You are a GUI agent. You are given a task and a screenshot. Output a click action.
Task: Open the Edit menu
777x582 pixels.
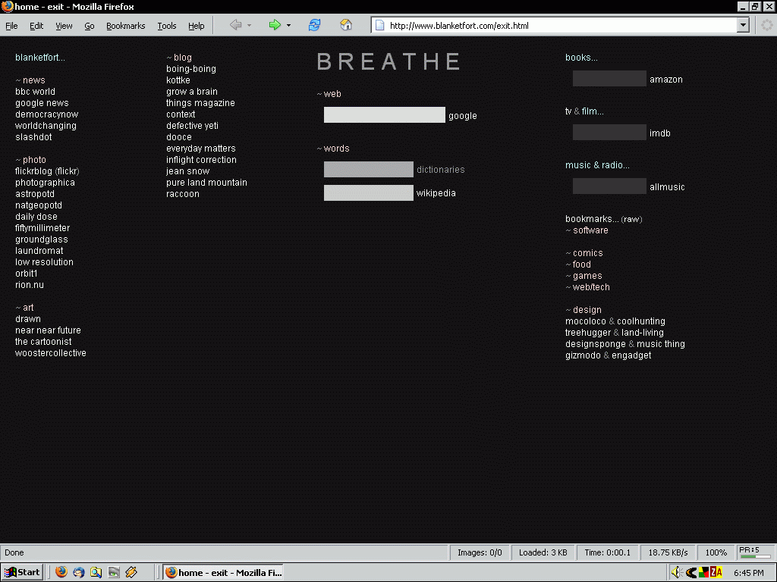[x=36, y=26]
